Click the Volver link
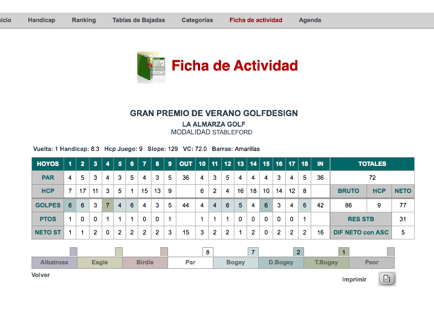This screenshot has width=434, height=318. coord(41,275)
